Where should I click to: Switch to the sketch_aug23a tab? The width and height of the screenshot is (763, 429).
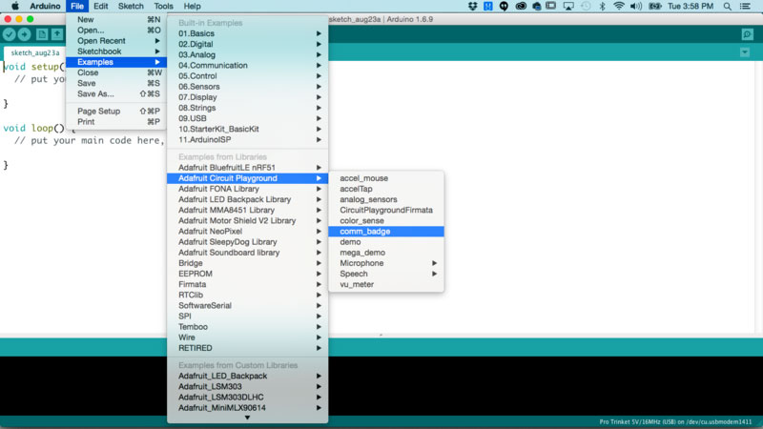click(x=34, y=53)
